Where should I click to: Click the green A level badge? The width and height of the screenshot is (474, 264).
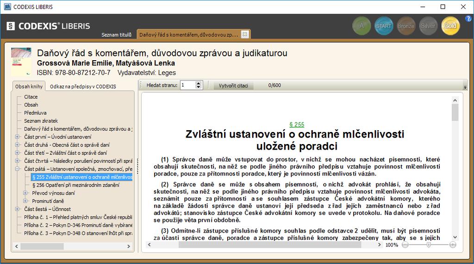[x=362, y=26]
